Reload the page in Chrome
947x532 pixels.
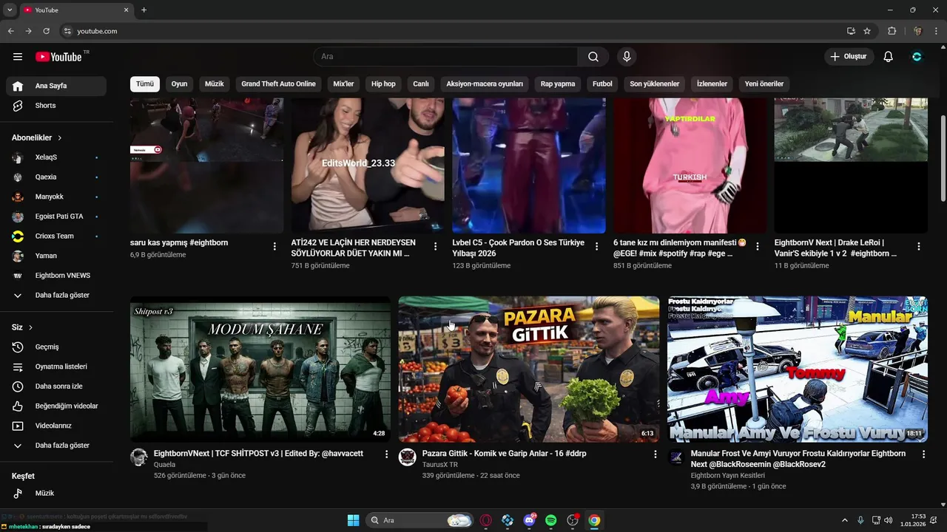[x=46, y=31]
